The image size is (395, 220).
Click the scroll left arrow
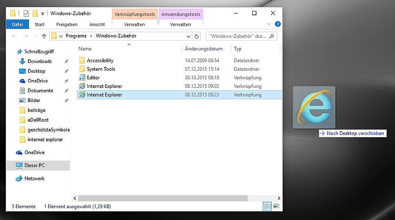tap(75, 198)
